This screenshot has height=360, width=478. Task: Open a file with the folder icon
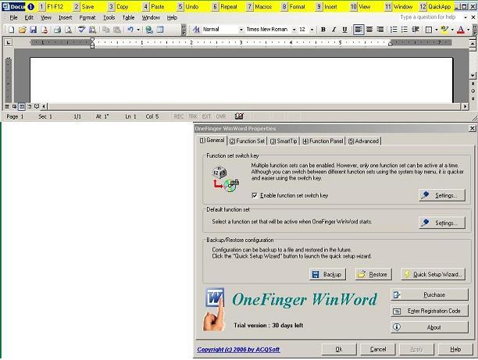pos(22,30)
